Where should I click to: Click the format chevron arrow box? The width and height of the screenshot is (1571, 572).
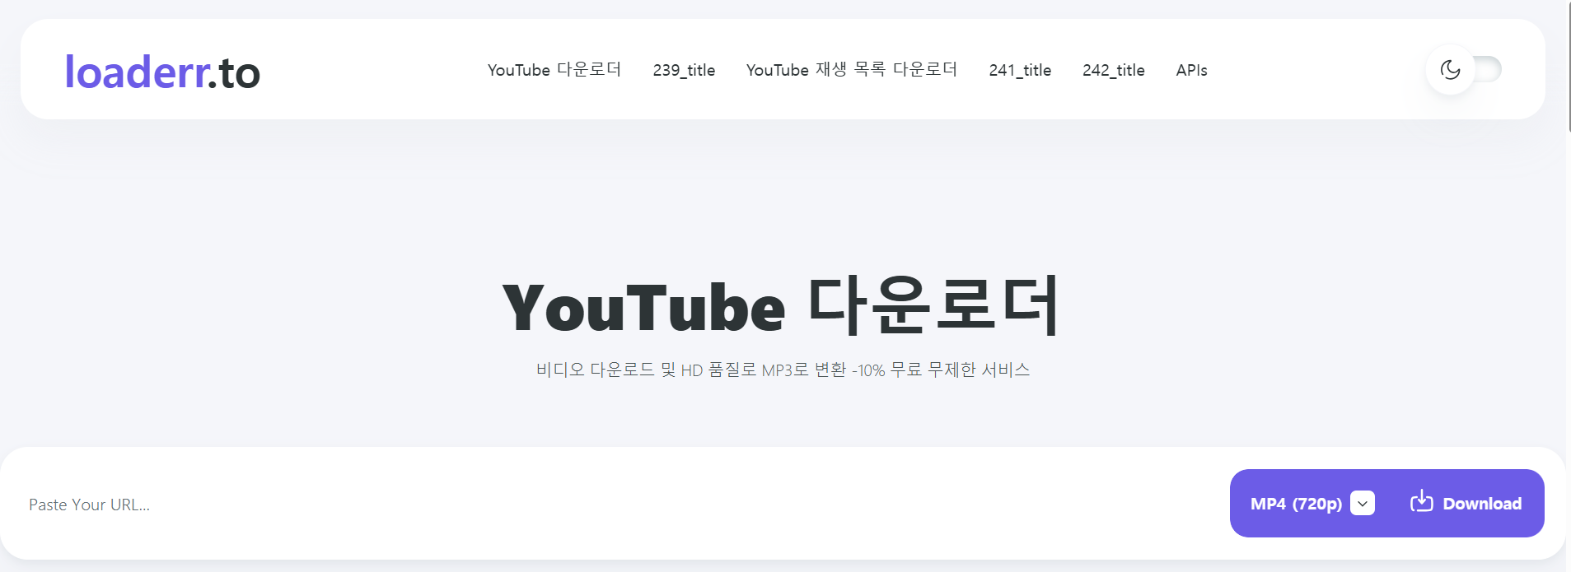(x=1363, y=503)
